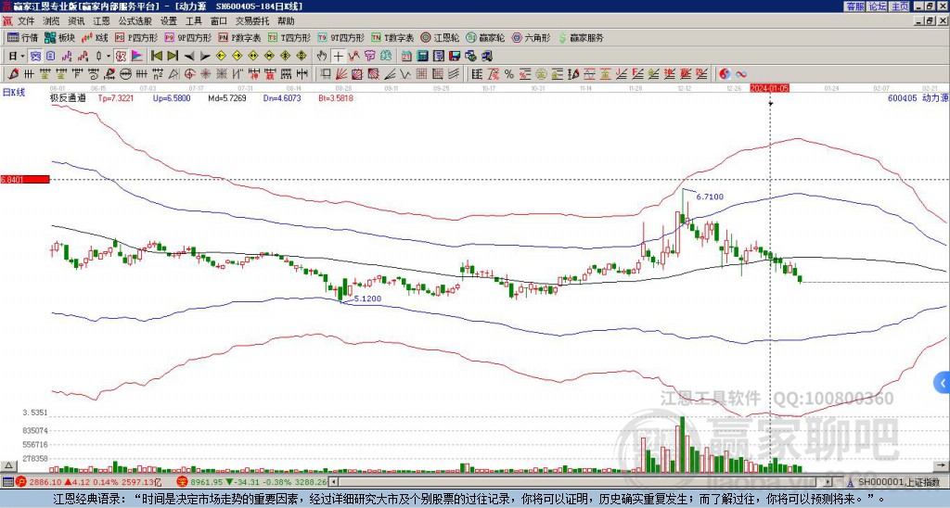Select the red pencil drawing tool
This screenshot has height=508, width=950.
point(13,74)
